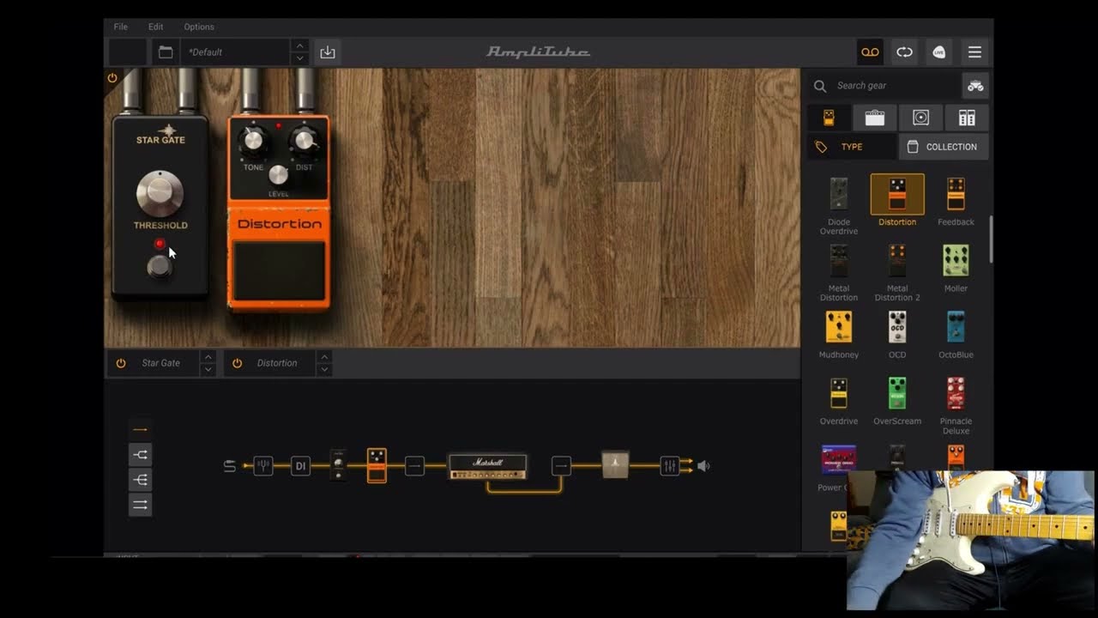The height and width of the screenshot is (618, 1098).
Task: Toggle the Live mode icon
Action: tap(939, 52)
